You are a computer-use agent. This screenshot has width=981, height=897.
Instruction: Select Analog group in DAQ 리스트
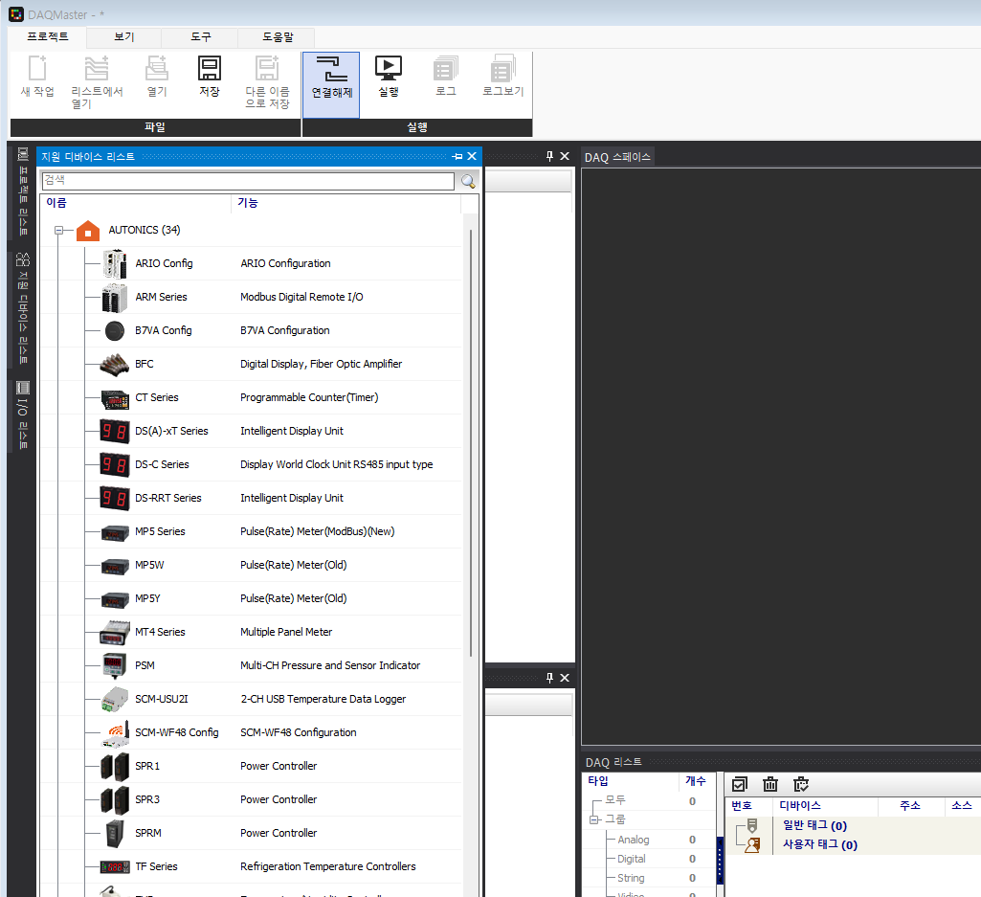point(634,840)
